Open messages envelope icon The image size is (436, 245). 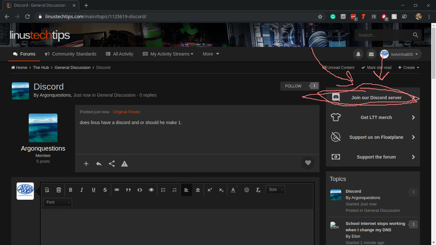[371, 54]
